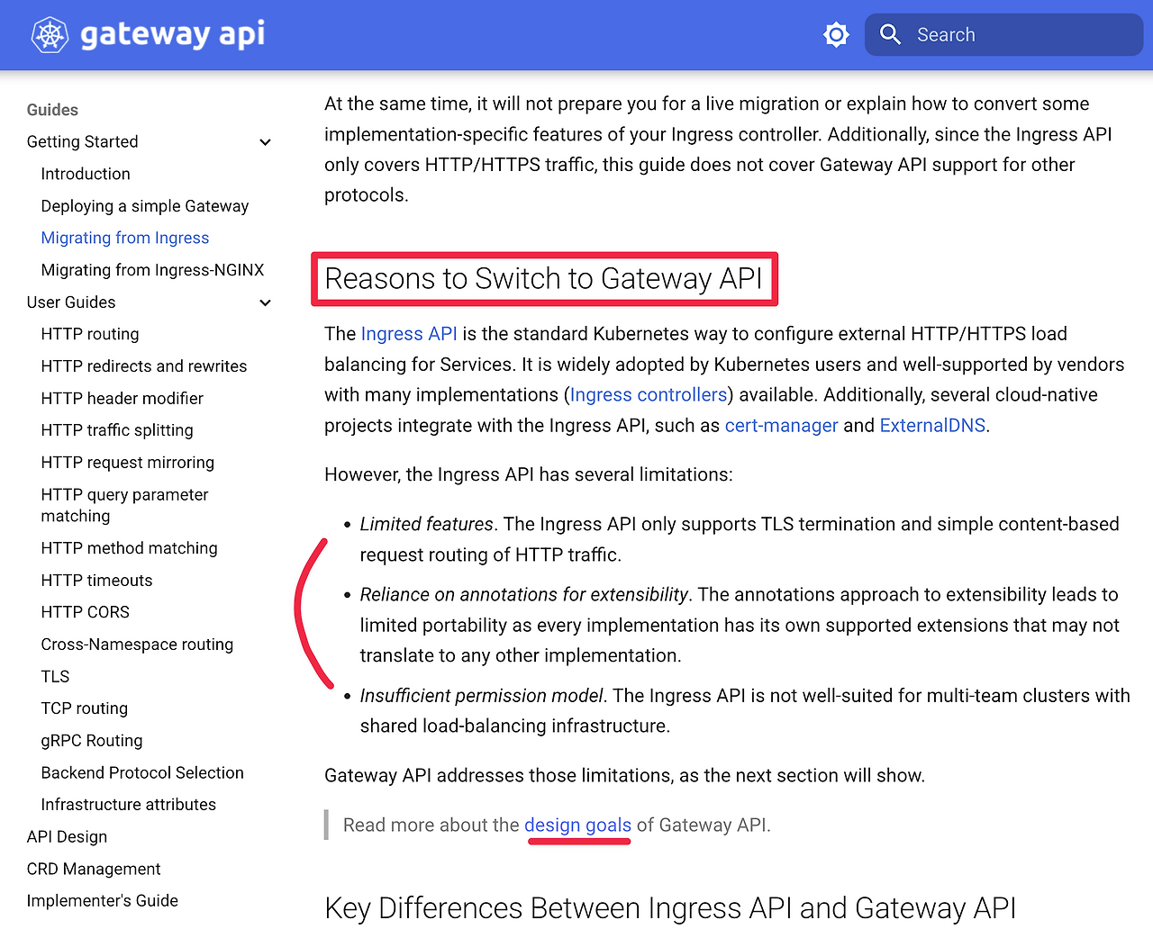Open the Getting Started section label
Viewport: 1153px width, 938px height.
[x=83, y=141]
